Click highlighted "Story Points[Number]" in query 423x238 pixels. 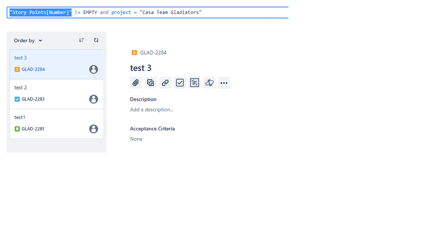pyautogui.click(x=41, y=12)
